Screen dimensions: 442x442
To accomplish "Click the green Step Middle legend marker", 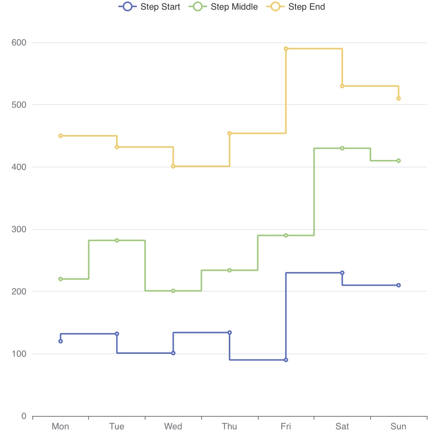I will point(198,7).
